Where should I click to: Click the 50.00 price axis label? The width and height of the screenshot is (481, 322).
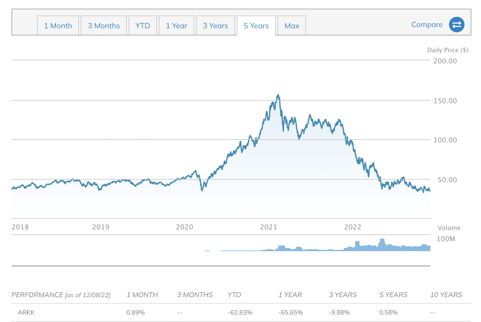(x=447, y=180)
